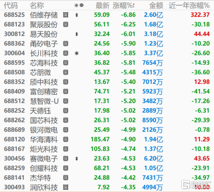Click the R badge beside 甬矽电子
This screenshot has height=192, width=214.
pyautogui.click(x=66, y=44)
